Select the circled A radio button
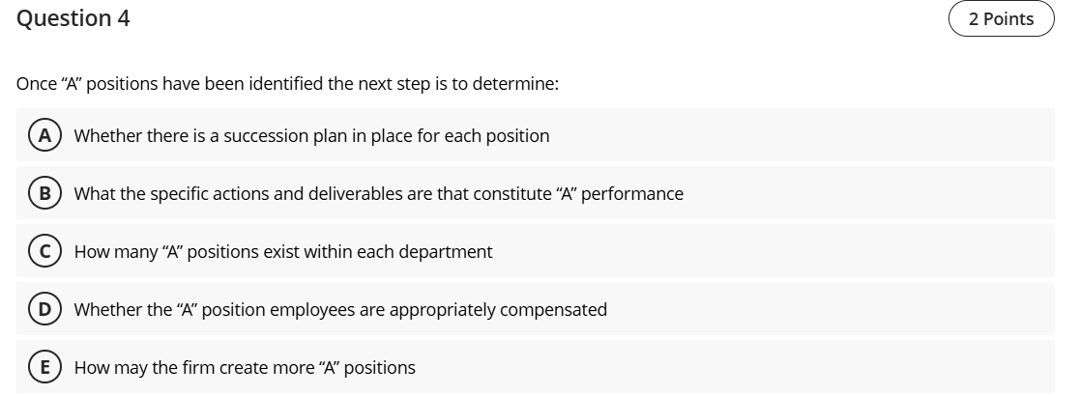The width and height of the screenshot is (1079, 396). 44,135
